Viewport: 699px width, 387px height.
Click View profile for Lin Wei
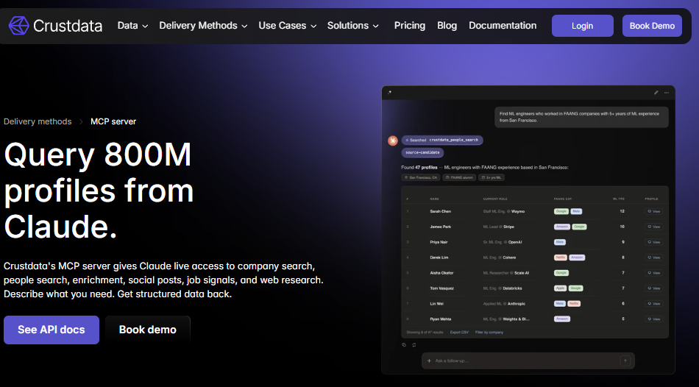pos(653,304)
